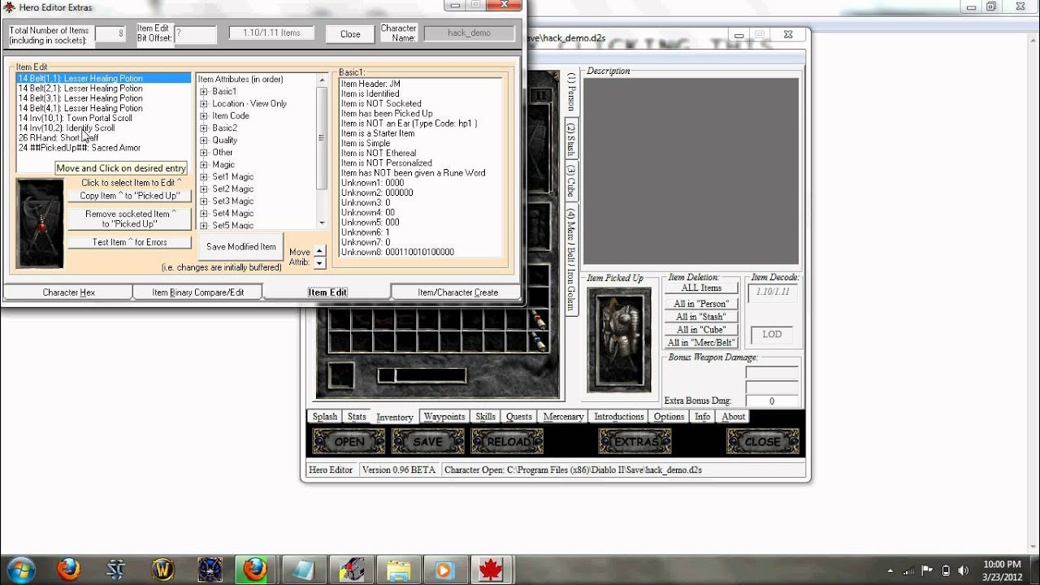Image resolution: width=1040 pixels, height=585 pixels.
Task: Expand the Set1 Magic node
Action: coord(204,177)
